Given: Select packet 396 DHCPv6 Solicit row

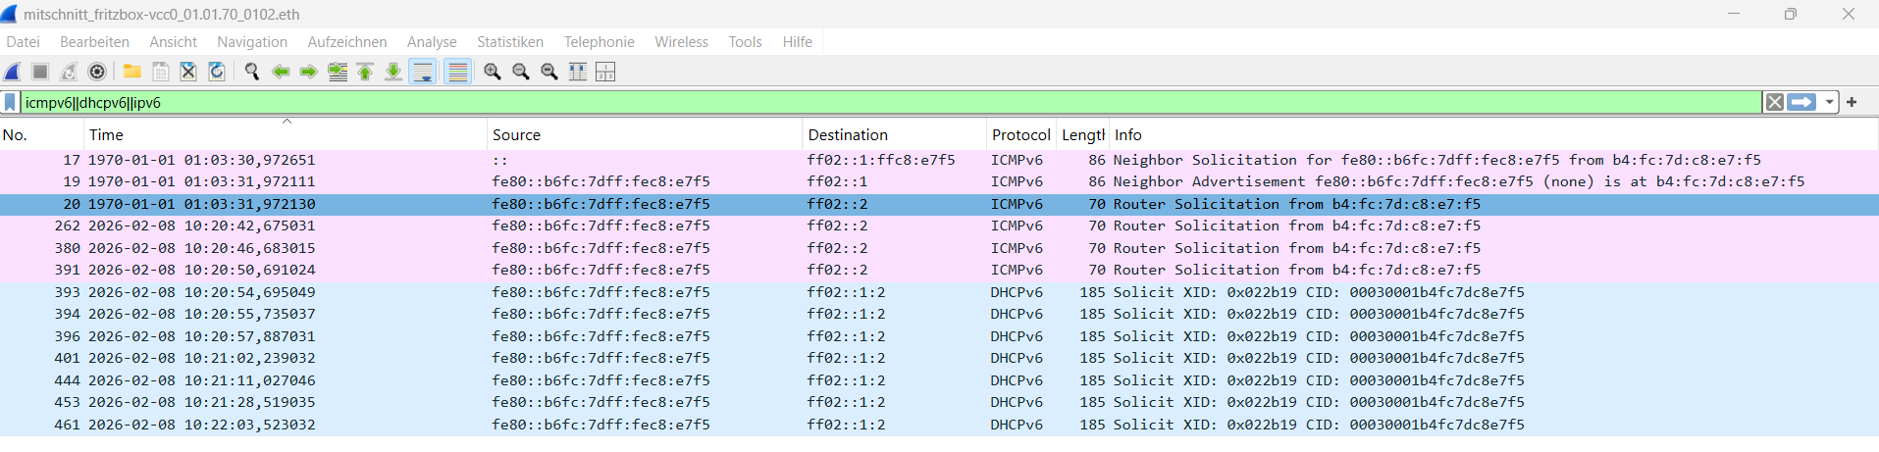Looking at the screenshot, I should [x=939, y=336].
